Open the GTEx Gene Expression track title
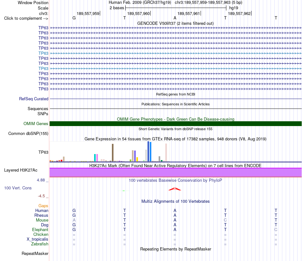 [175, 139]
